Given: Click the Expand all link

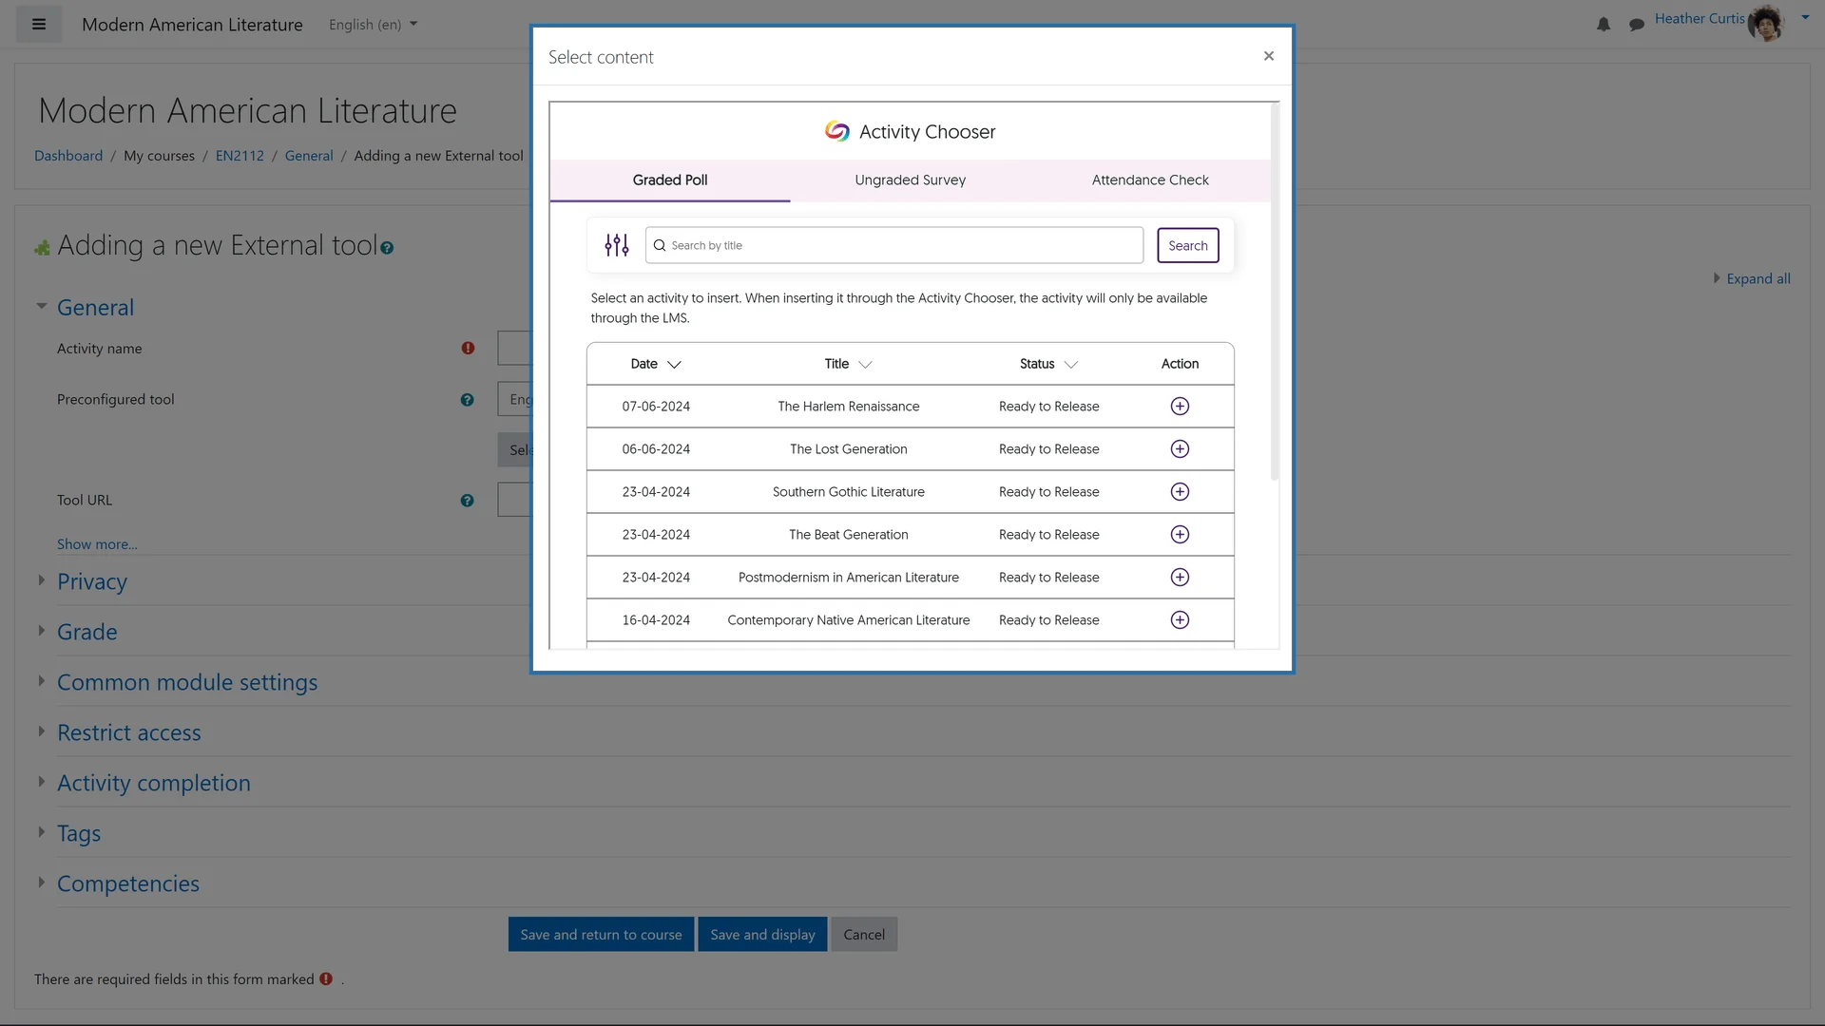Looking at the screenshot, I should (x=1758, y=278).
